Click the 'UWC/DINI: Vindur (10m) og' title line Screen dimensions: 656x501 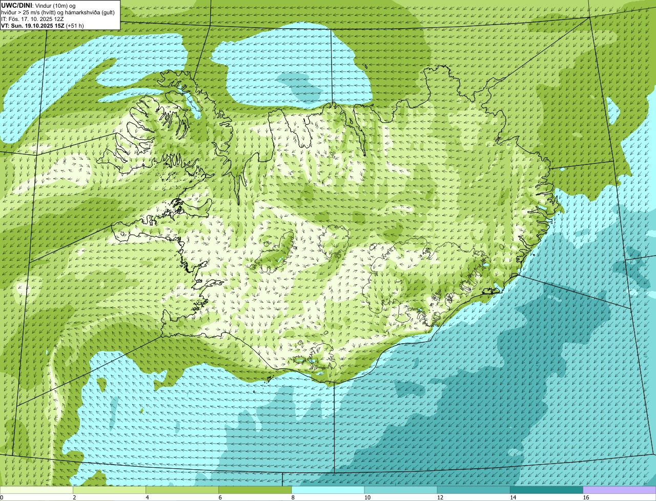point(38,5)
